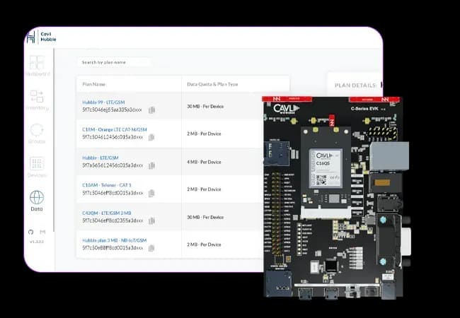This screenshot has width=460, height=318.
Task: Select the 30 MB - Per Device cell for C42QM
Action: pos(205,217)
